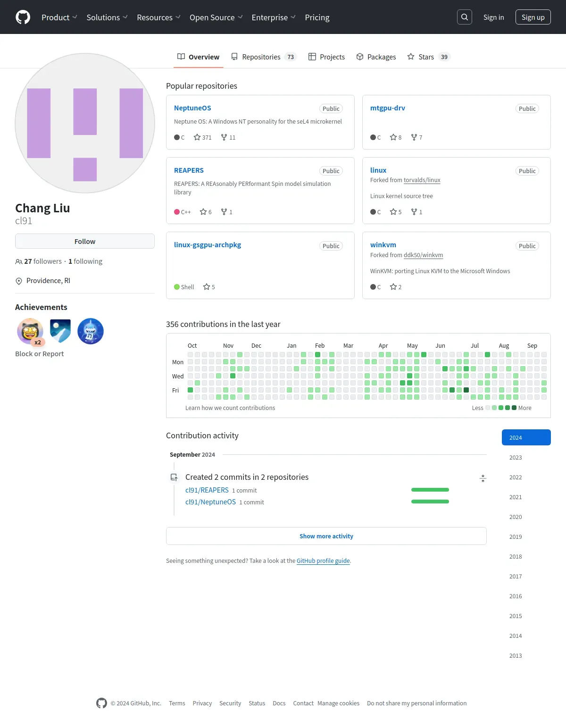The width and height of the screenshot is (566, 728).
Task: Open the REAPERS repository
Action: (x=189, y=170)
